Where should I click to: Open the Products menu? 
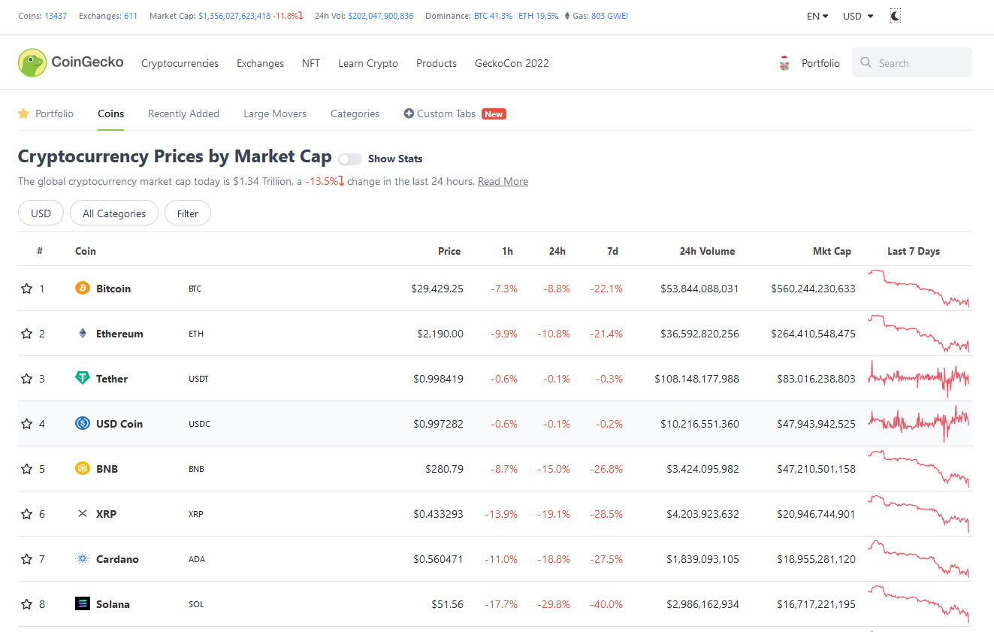coord(437,63)
